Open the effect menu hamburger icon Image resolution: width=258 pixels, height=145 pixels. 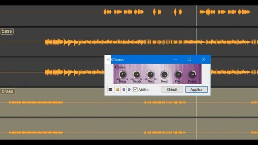110,89
